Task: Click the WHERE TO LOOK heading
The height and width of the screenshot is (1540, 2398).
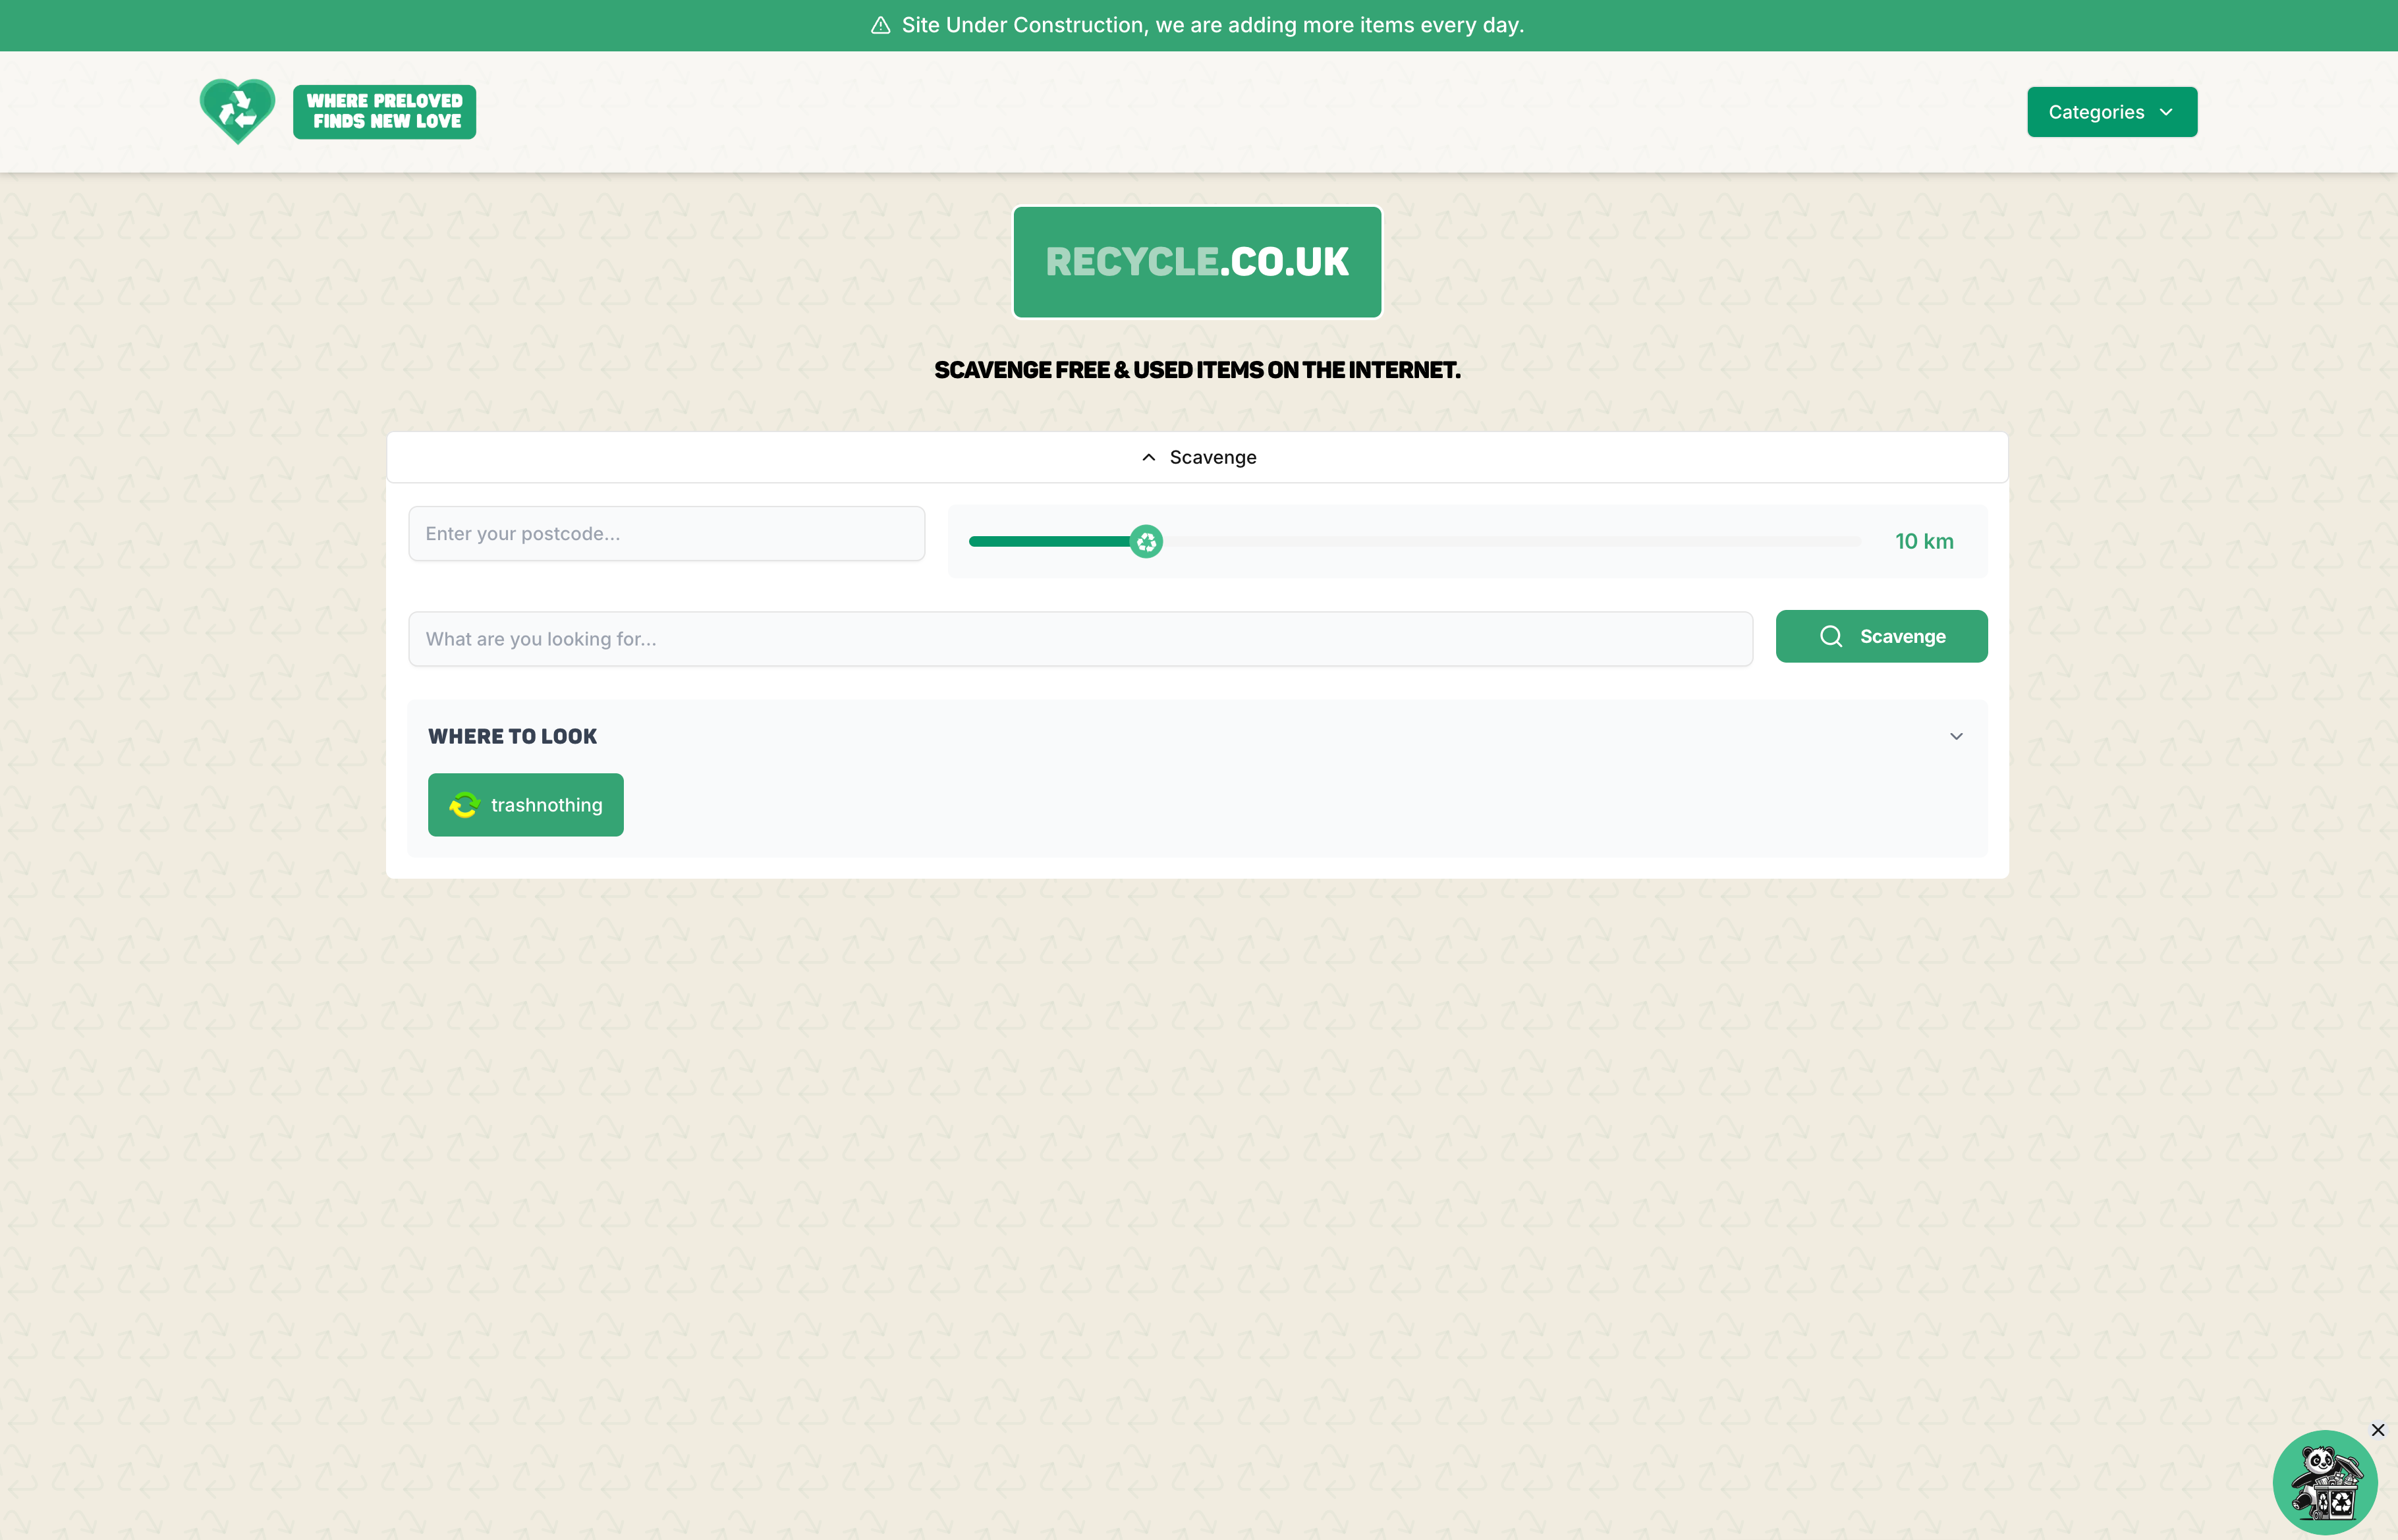Action: [x=512, y=736]
